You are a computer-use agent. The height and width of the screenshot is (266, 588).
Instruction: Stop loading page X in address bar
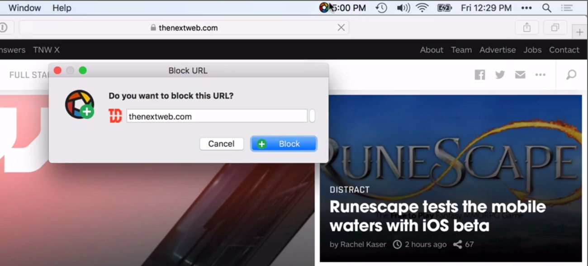click(341, 28)
